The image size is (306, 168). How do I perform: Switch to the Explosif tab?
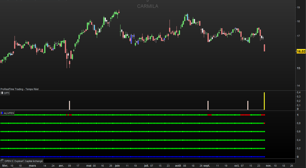19,161
